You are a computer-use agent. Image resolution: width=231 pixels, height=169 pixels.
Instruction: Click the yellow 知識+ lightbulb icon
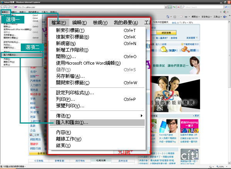[164, 49]
